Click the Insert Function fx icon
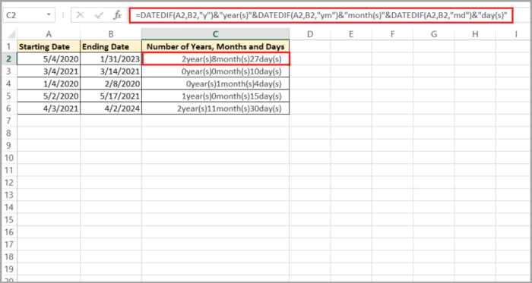532x283 pixels. 117,15
